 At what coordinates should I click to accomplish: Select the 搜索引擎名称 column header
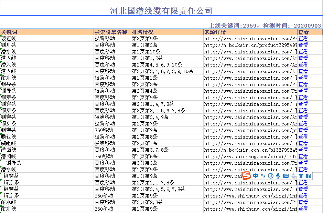[x=112, y=32]
